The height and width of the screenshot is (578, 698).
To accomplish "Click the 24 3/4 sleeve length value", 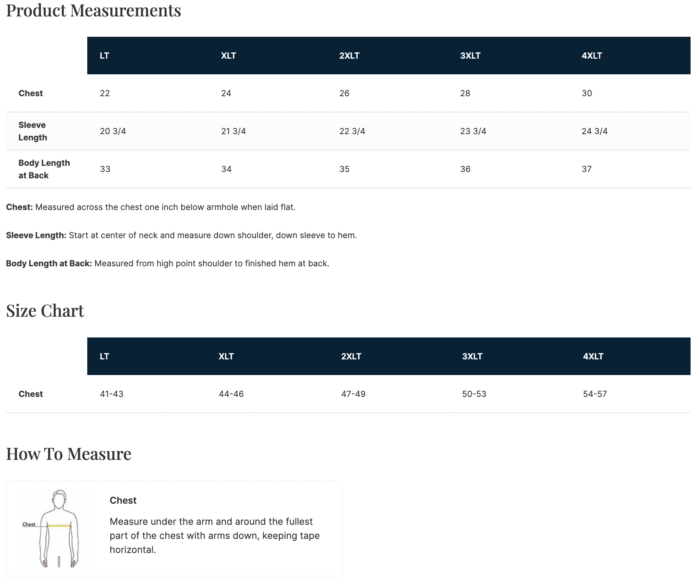I will [594, 131].
